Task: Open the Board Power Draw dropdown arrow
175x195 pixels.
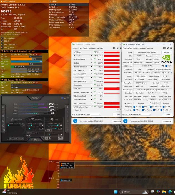Action: click(91, 103)
